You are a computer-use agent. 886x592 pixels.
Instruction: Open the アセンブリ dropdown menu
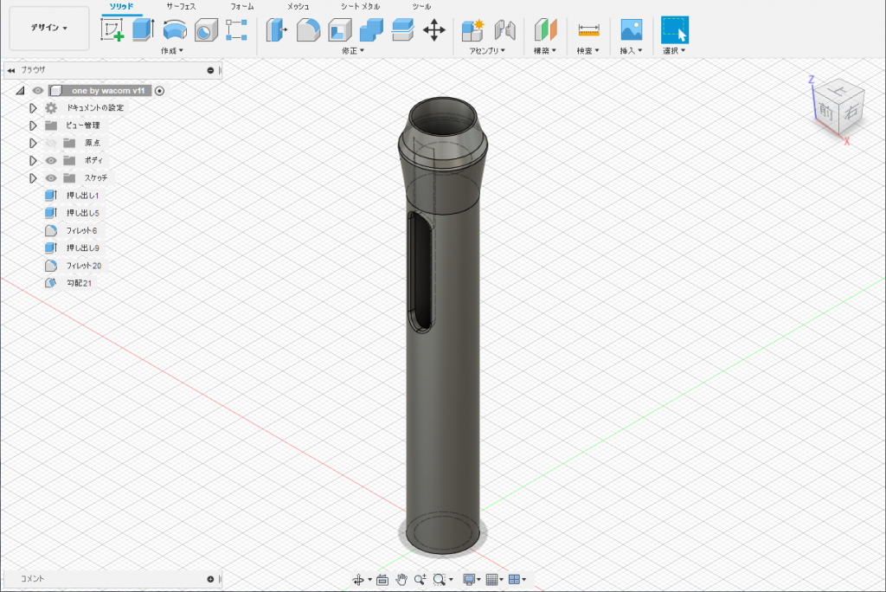[487, 51]
